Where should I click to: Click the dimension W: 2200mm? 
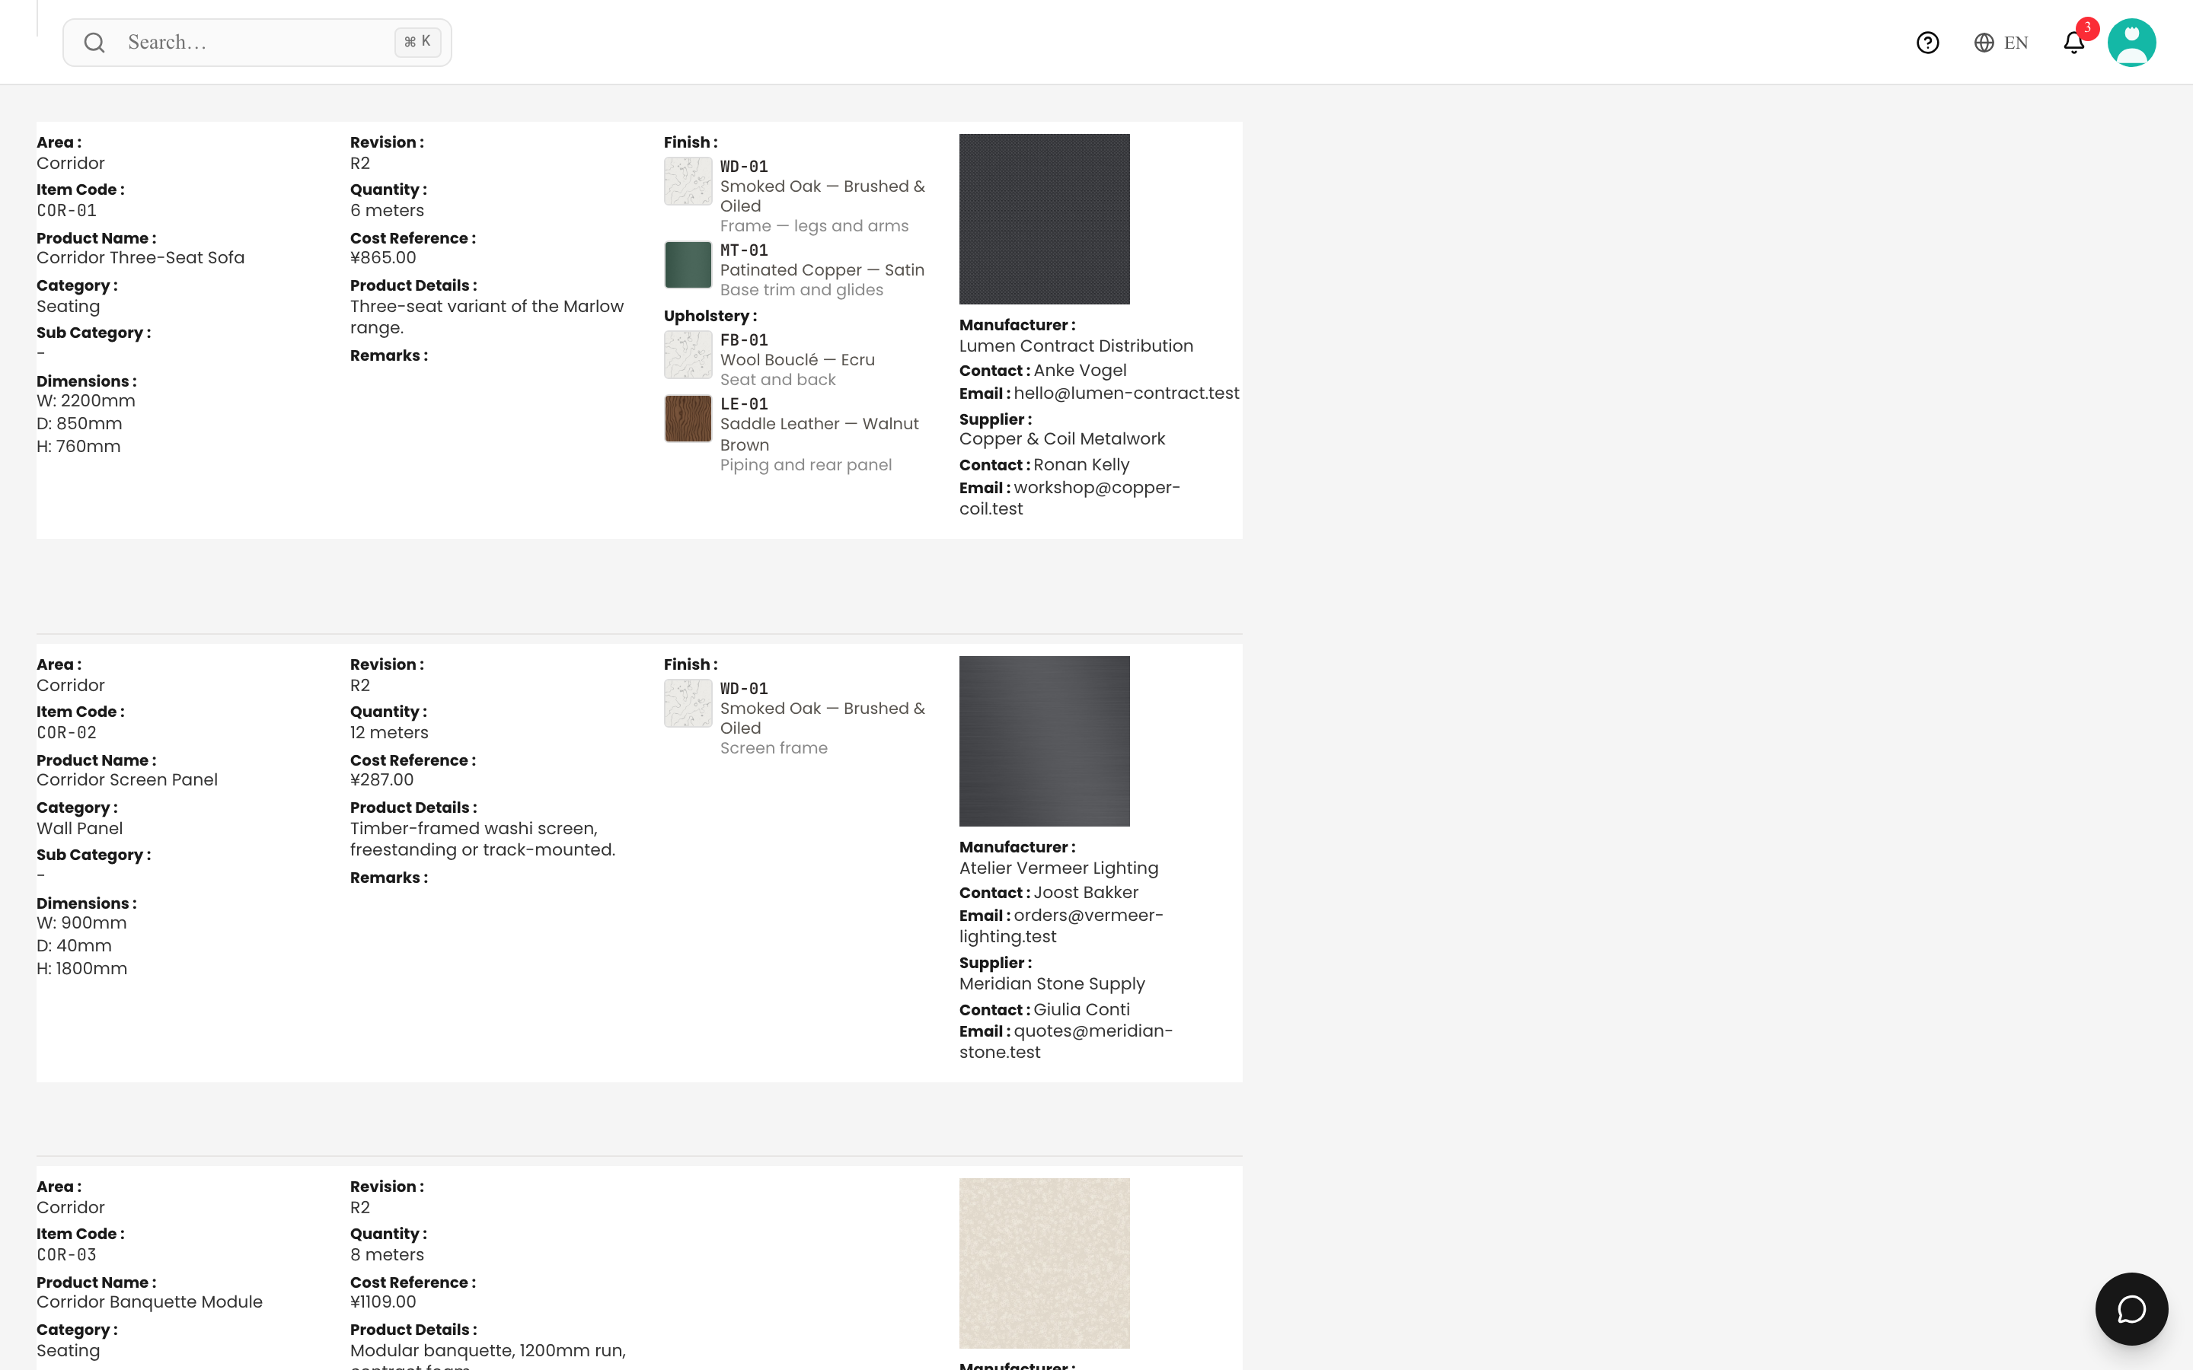click(x=86, y=400)
